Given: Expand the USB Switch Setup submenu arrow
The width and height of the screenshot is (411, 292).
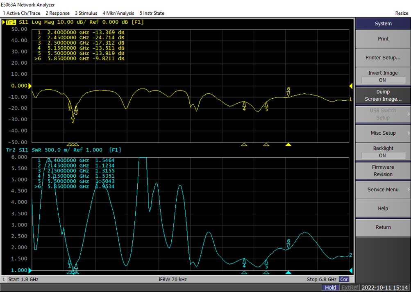Looking at the screenshot, I should click(x=408, y=114).
